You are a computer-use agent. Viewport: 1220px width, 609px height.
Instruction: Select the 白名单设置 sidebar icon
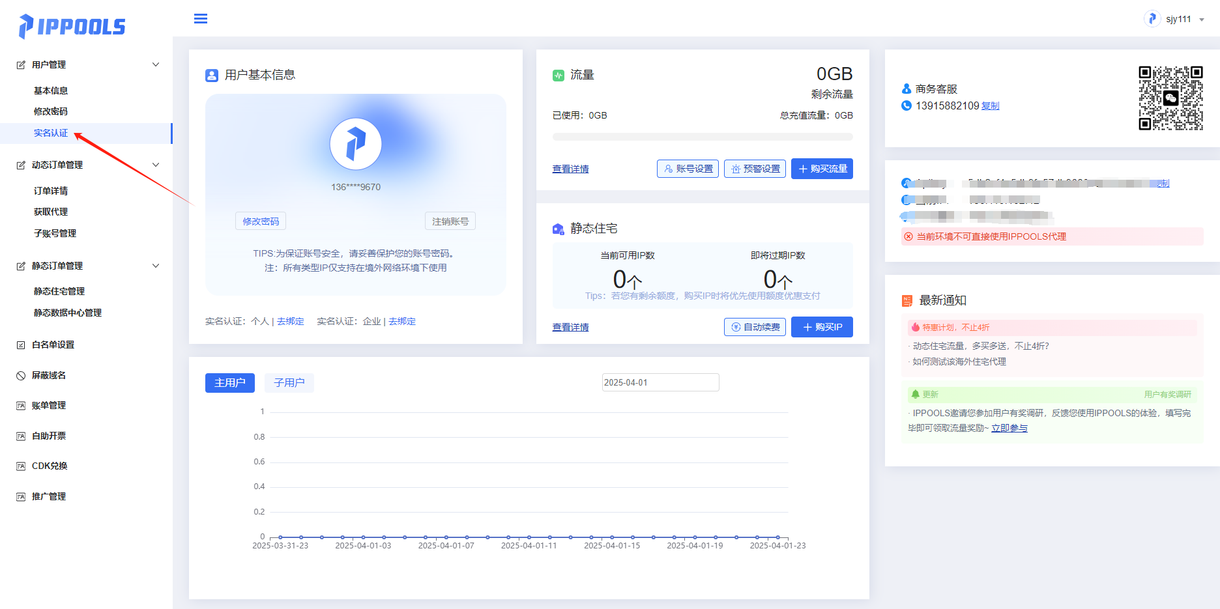(20, 344)
